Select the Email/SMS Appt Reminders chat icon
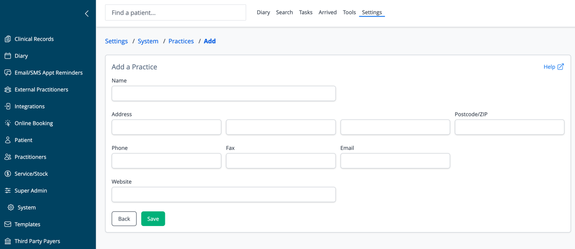 click(x=8, y=73)
